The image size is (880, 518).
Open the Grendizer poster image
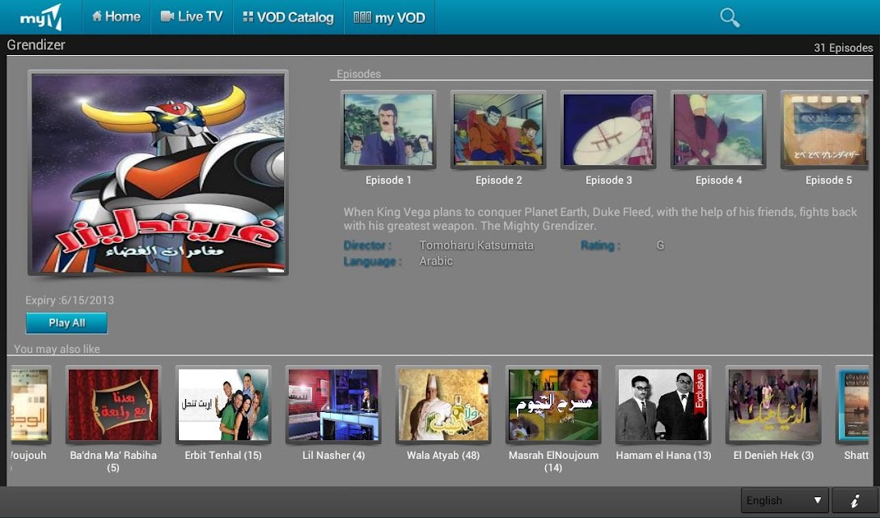pyautogui.click(x=158, y=173)
